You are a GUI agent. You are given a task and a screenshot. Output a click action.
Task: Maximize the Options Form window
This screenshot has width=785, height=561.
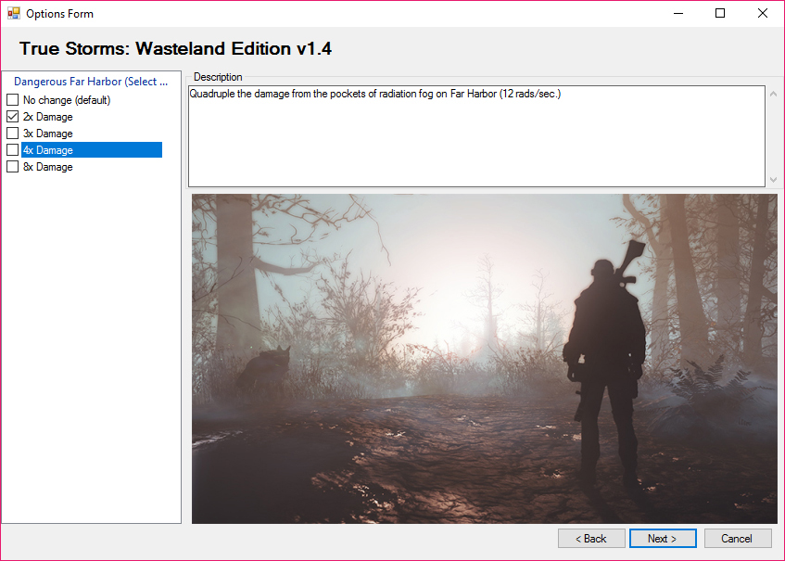[720, 14]
